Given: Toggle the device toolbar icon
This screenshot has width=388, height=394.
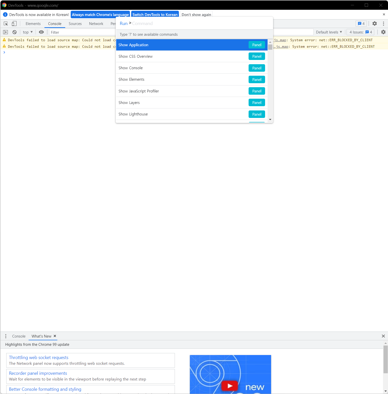Looking at the screenshot, I should tap(14, 24).
